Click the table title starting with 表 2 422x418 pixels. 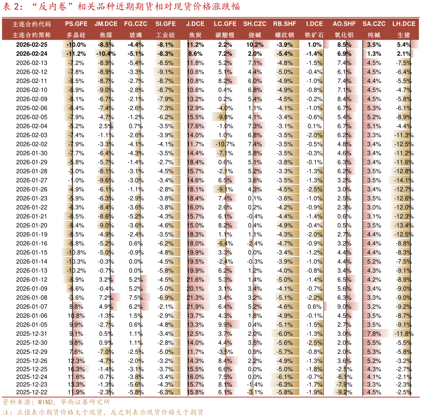121,7
